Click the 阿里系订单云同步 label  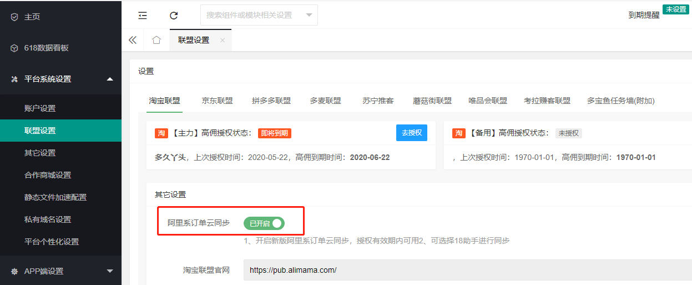(199, 223)
